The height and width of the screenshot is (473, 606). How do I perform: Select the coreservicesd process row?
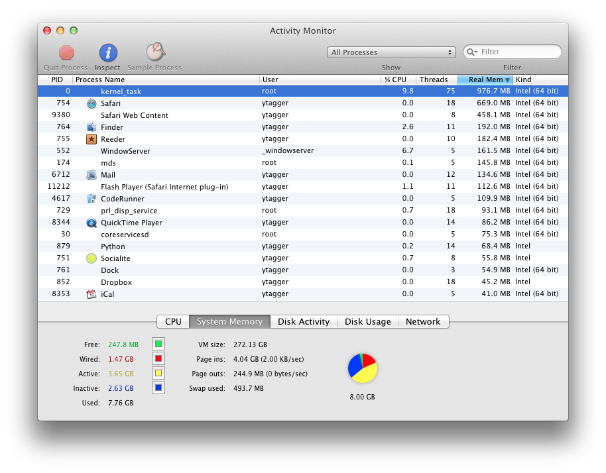(x=303, y=235)
